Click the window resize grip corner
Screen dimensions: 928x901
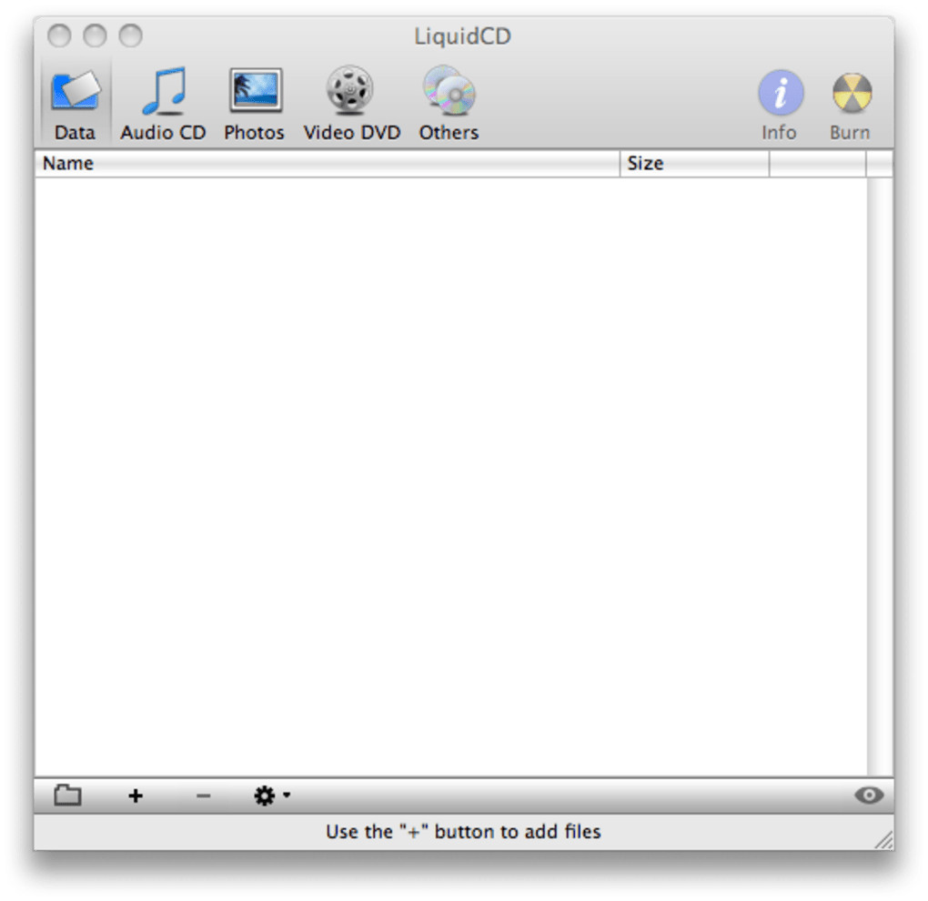tap(883, 840)
